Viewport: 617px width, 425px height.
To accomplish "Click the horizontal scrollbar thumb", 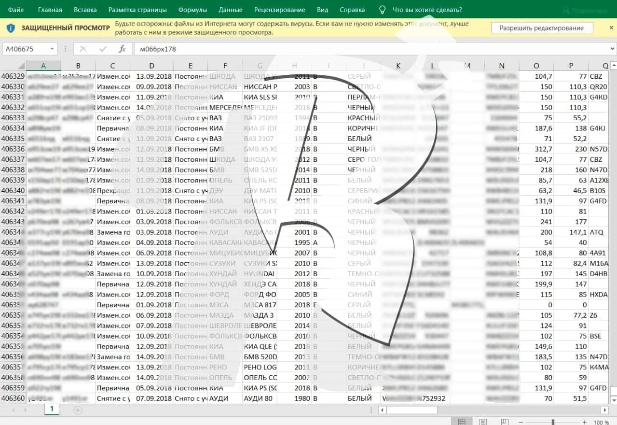I will (412, 410).
